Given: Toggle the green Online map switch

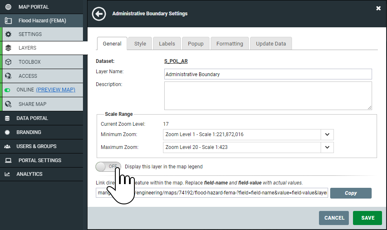Looking at the screenshot, I should pos(7,90).
